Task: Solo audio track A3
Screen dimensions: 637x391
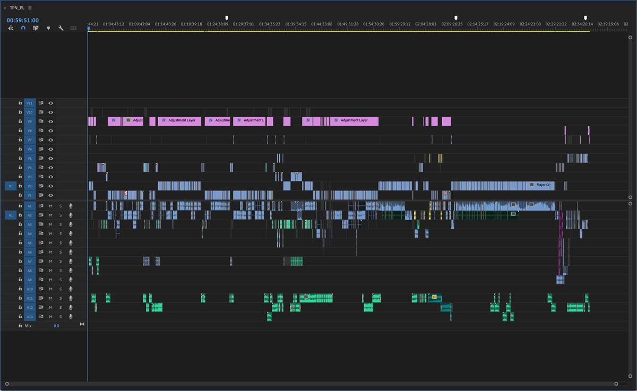Action: tap(61, 224)
